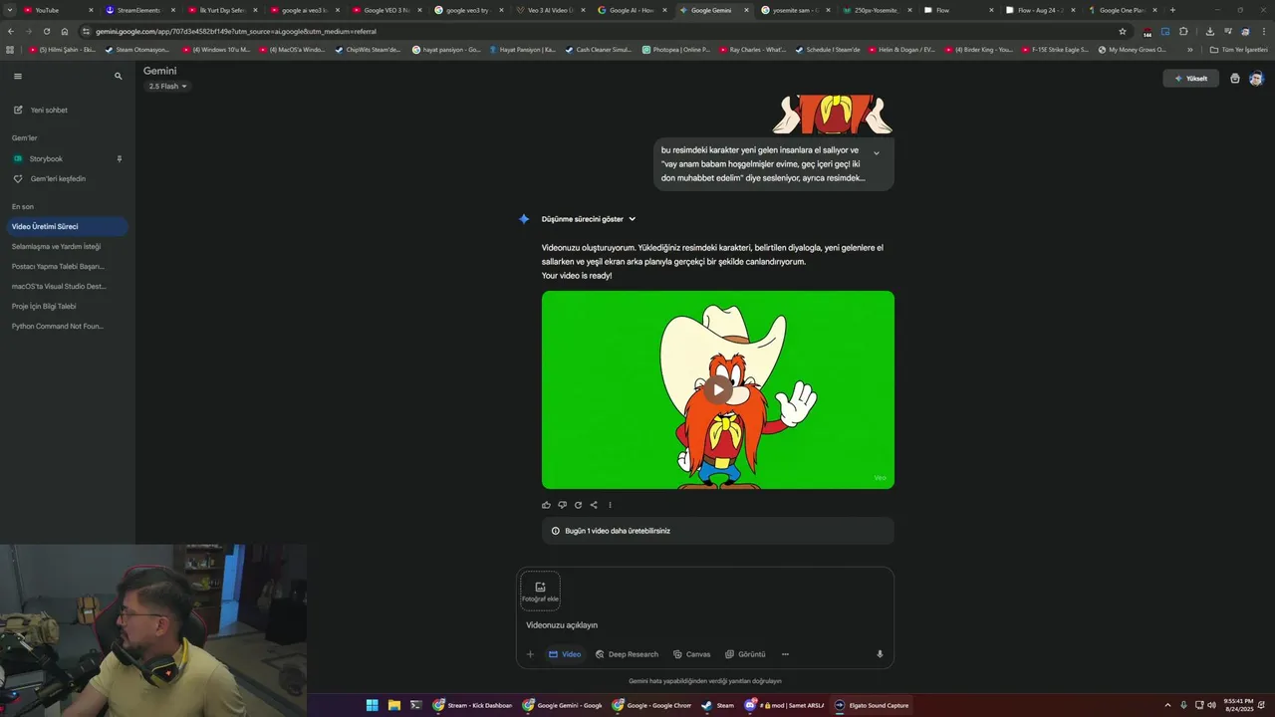Open more tools ellipsis in prompt bar
The height and width of the screenshot is (717, 1275).
[x=785, y=654]
